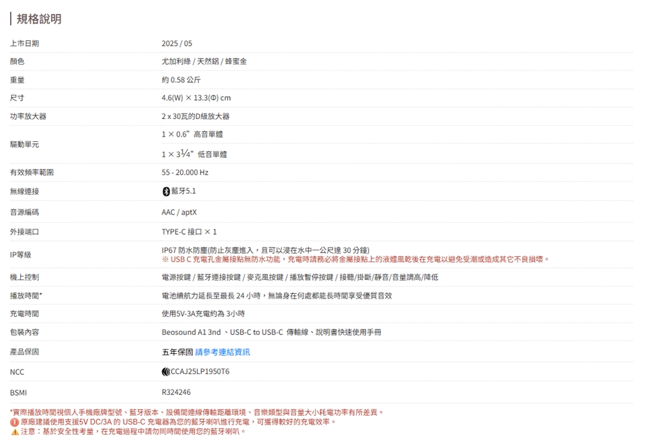
Task: Click the red USB C charging warning text
Action: (355, 260)
